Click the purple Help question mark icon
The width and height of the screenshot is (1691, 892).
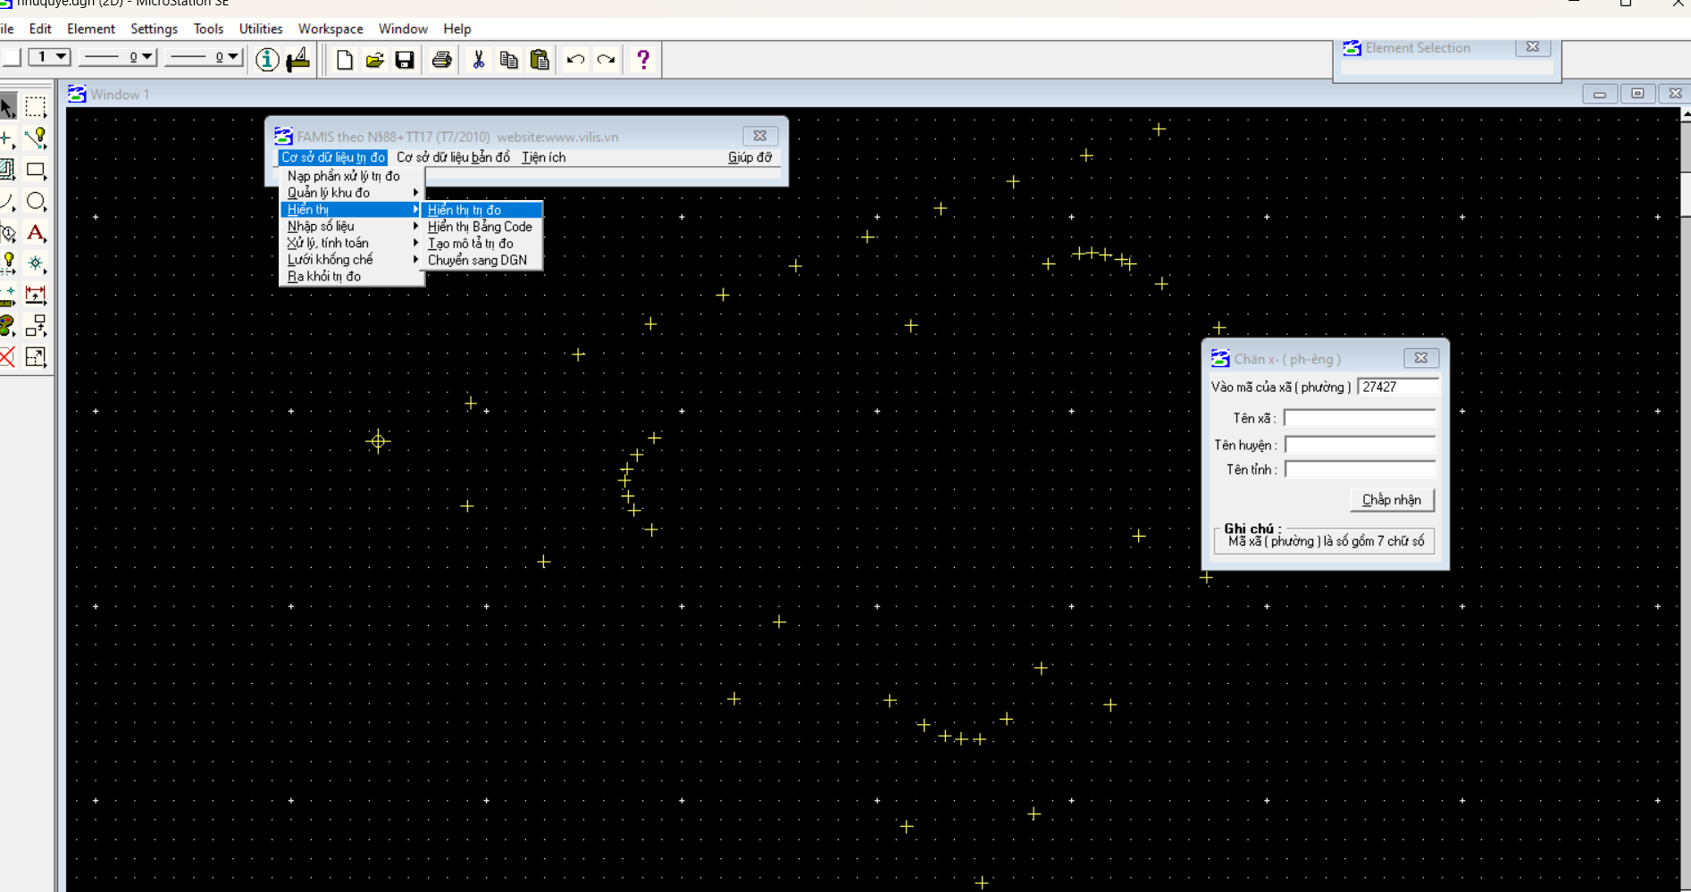(x=642, y=60)
